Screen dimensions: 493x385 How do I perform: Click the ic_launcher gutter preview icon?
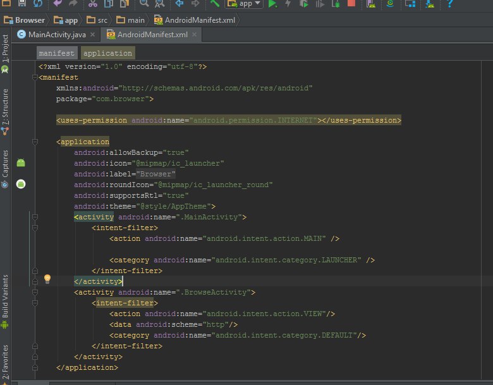(x=21, y=163)
